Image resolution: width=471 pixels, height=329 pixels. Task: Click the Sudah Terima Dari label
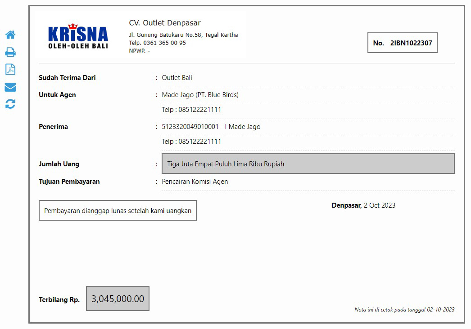pos(67,78)
